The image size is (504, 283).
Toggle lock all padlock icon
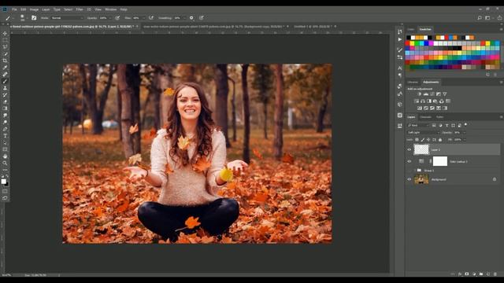440,140
